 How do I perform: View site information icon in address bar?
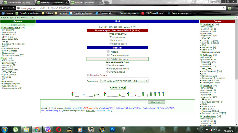click(x=18, y=8)
